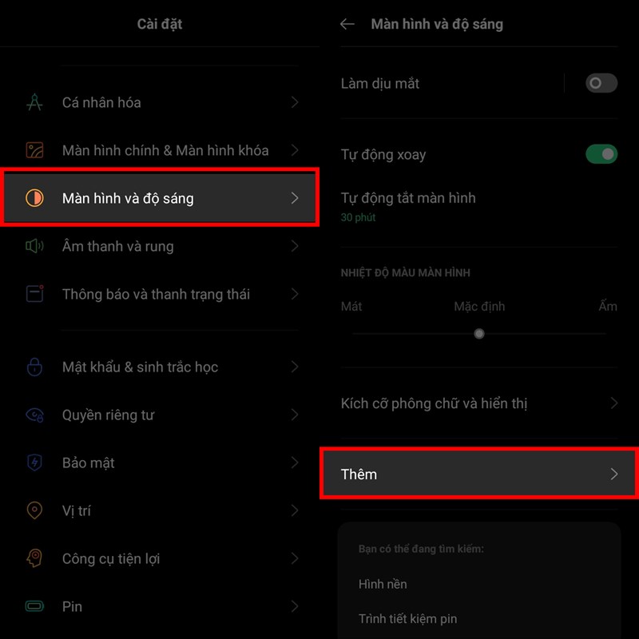Viewport: 639px width, 639px height.
Task: Expand the Thêm chevron arrow
Action: click(x=614, y=474)
